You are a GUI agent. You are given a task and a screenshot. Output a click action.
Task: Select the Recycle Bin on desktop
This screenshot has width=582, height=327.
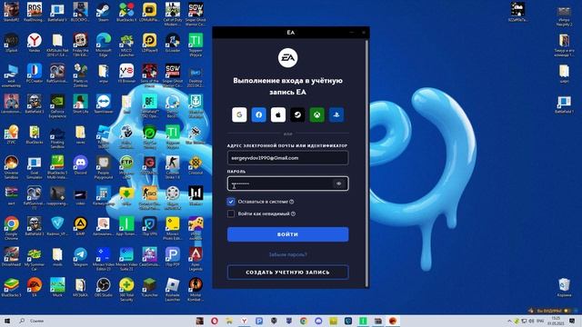564,287
